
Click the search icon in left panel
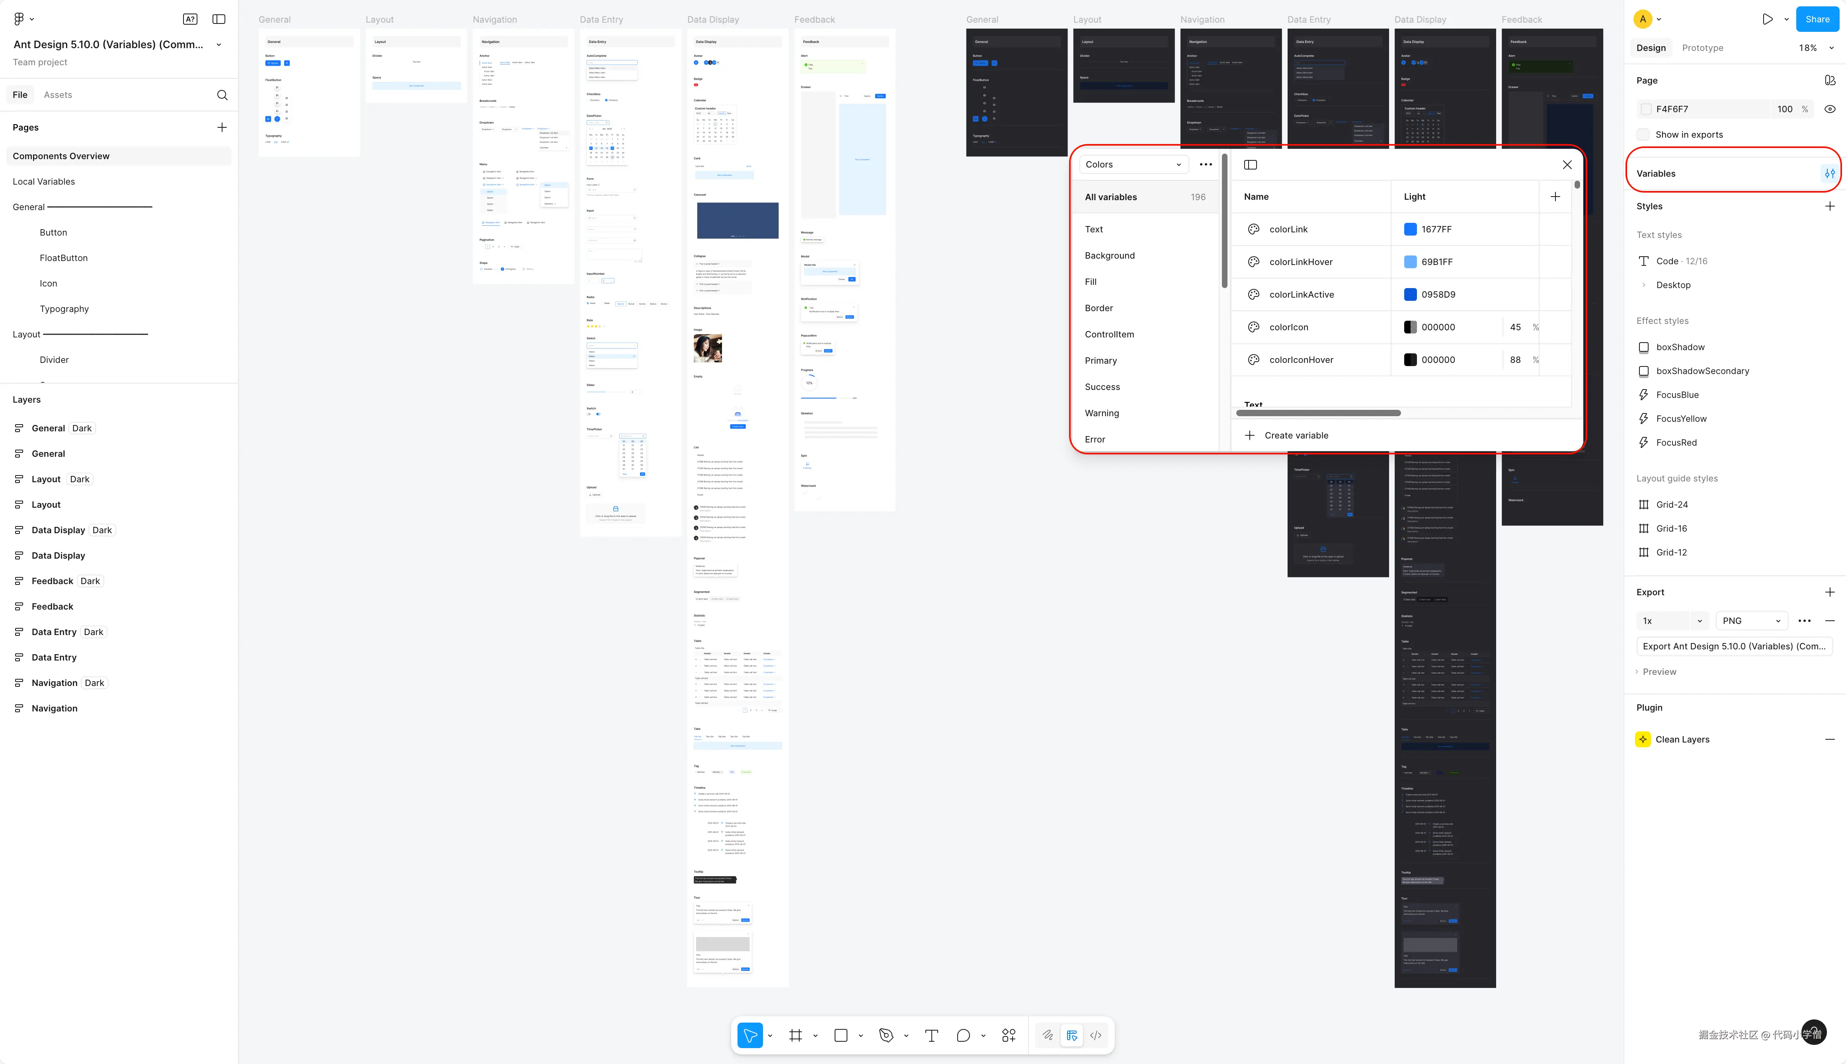(x=222, y=95)
